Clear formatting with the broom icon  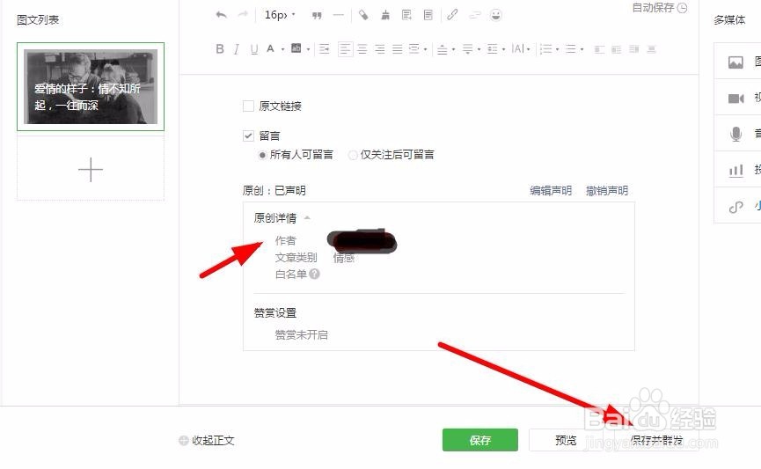pyautogui.click(x=385, y=15)
